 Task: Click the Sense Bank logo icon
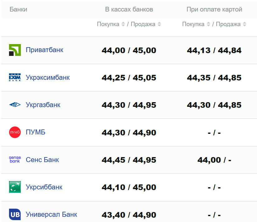[15, 160]
